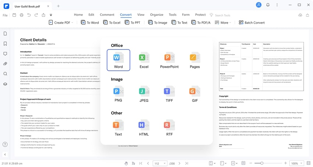Open notifications bell
The height and width of the screenshot is (167, 313).
point(268,5)
